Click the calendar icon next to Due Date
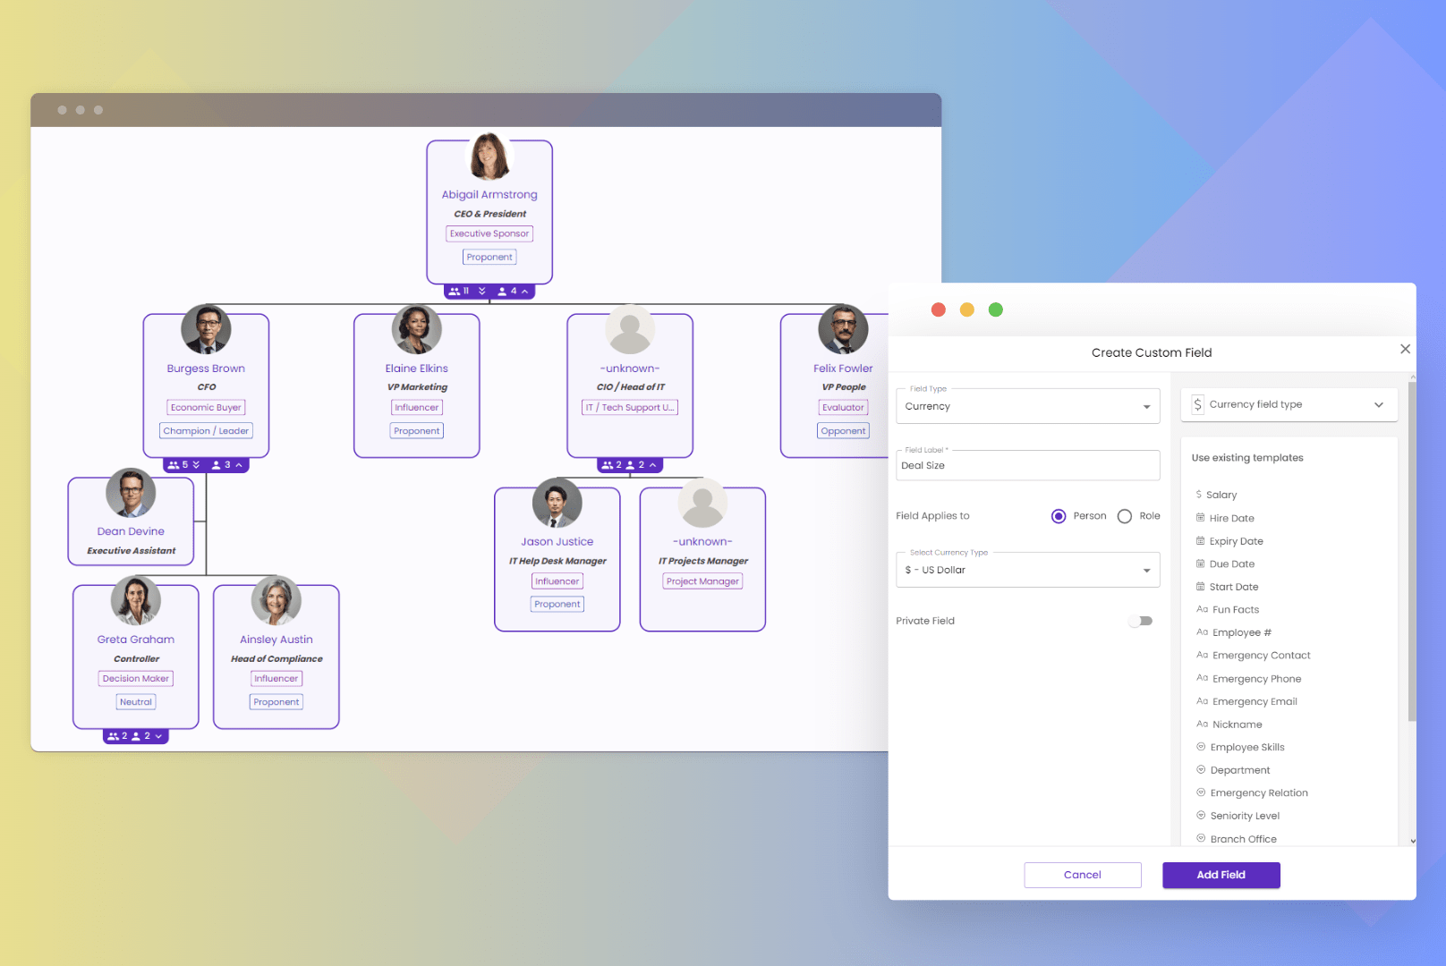The width and height of the screenshot is (1446, 966). pyautogui.click(x=1200, y=563)
